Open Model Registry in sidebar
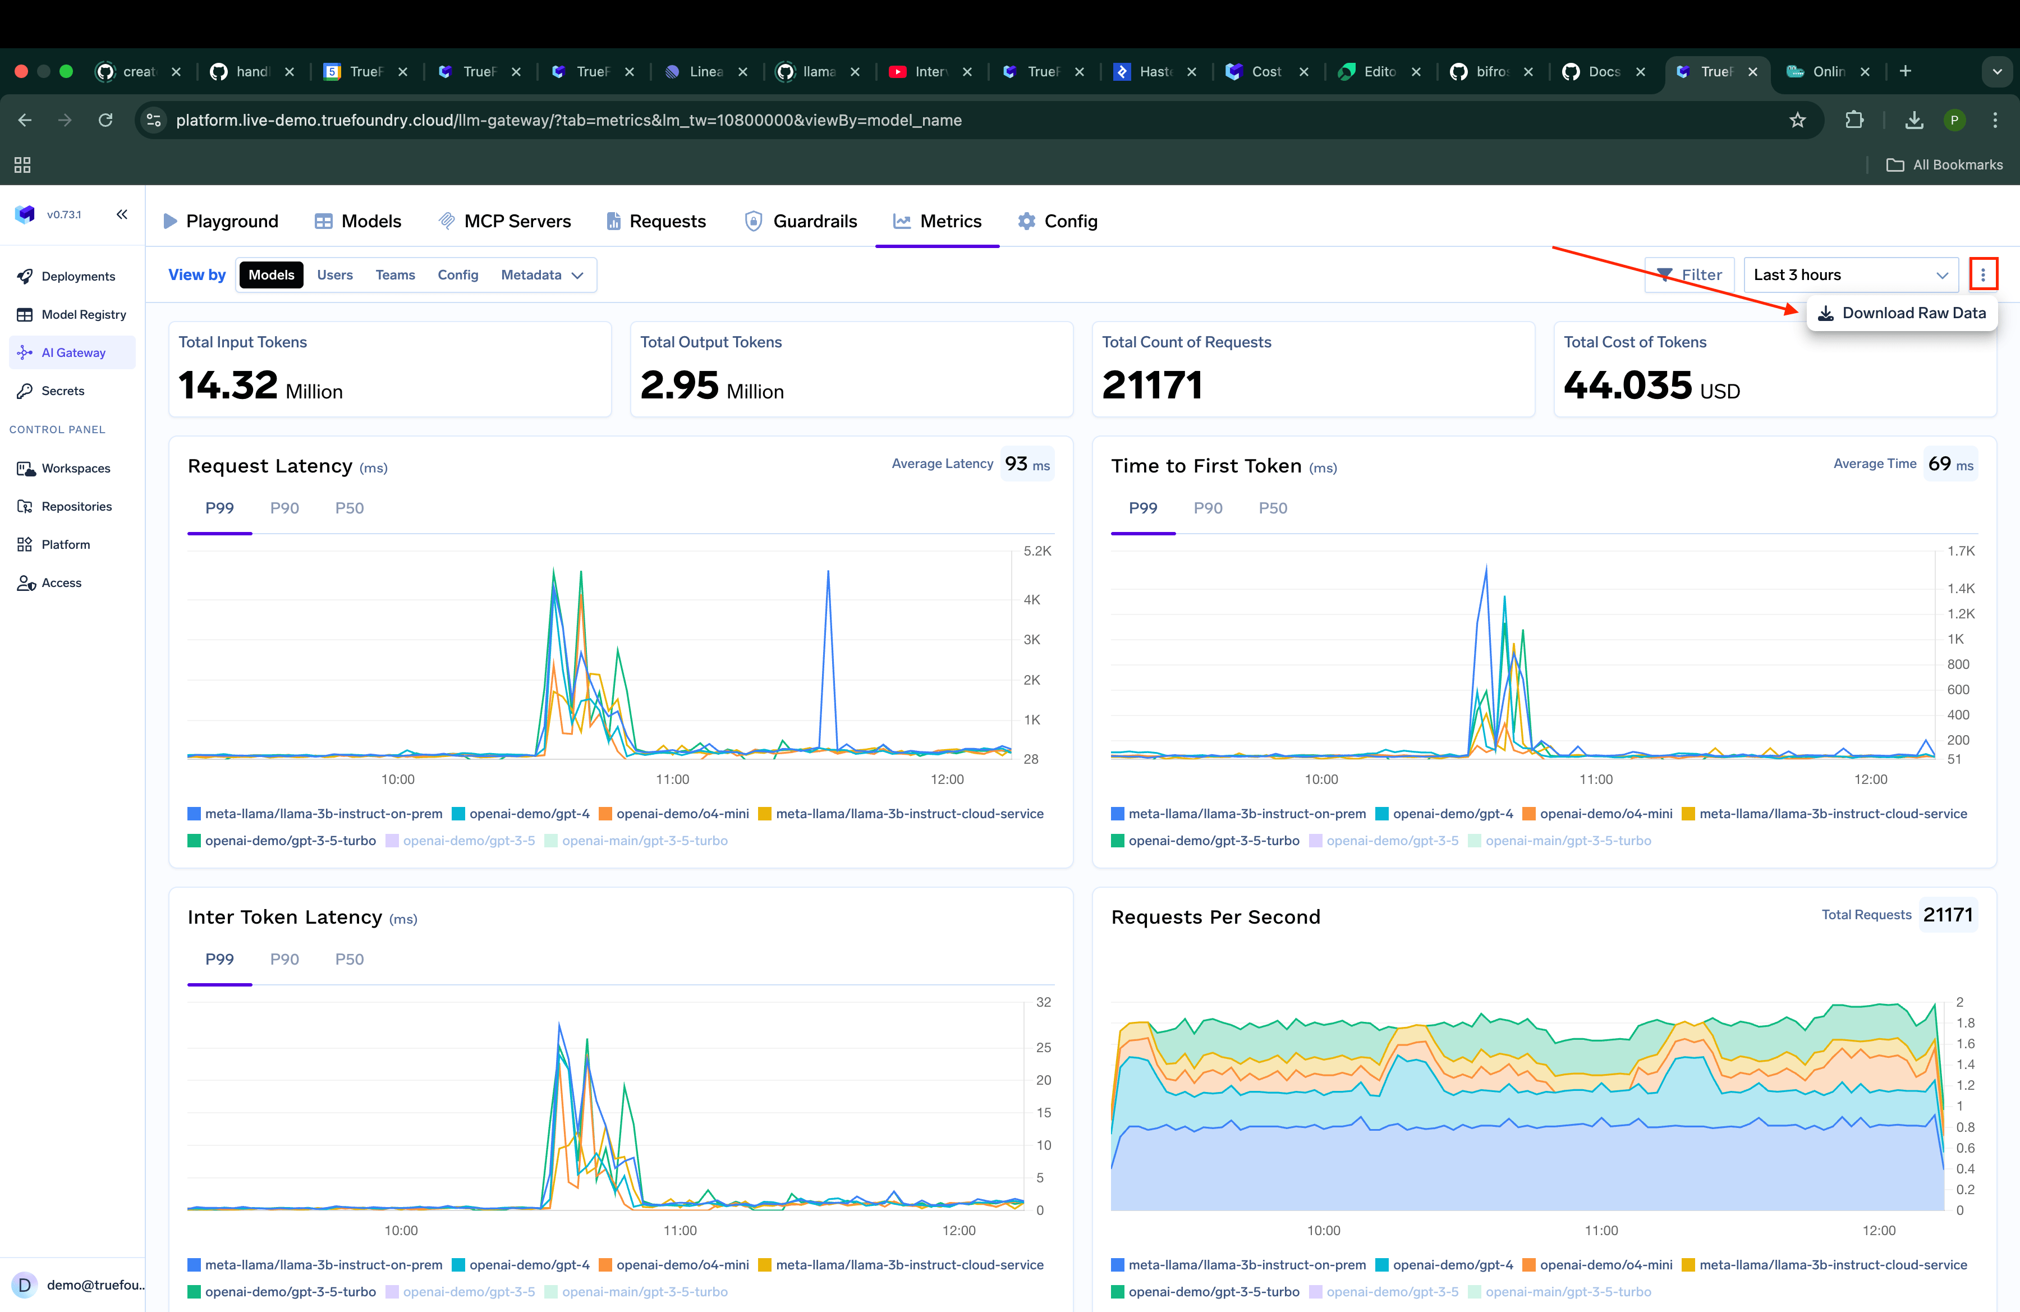This screenshot has height=1312, width=2020. 72,315
